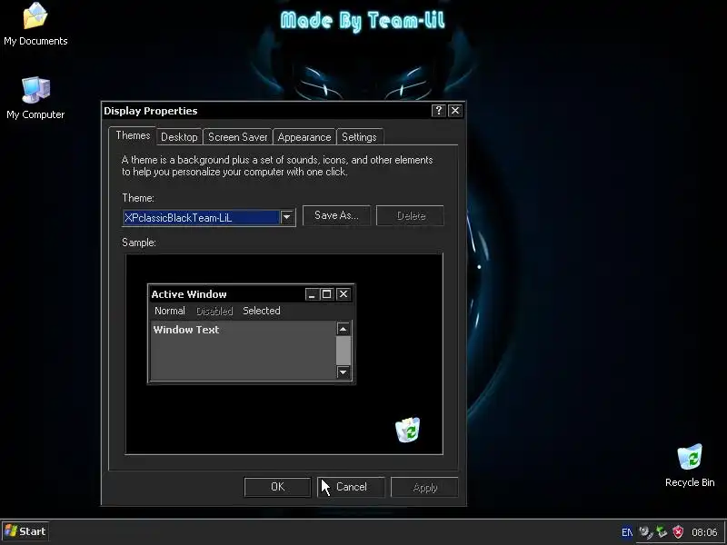Click the Selected menu item in sample
Viewport: 727px width, 545px height.
[x=262, y=311]
